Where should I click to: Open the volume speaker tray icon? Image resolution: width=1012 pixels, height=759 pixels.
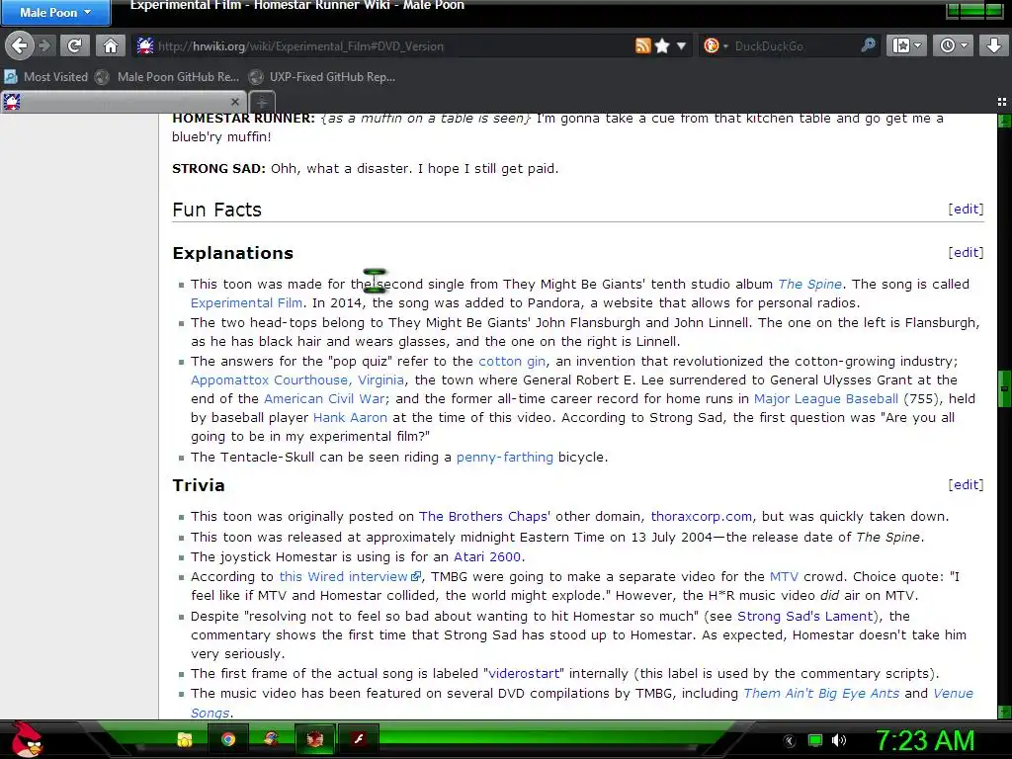point(838,740)
